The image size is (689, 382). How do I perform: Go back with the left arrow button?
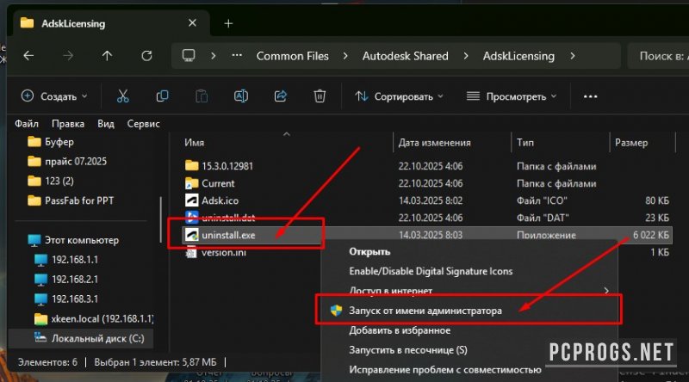tap(28, 56)
